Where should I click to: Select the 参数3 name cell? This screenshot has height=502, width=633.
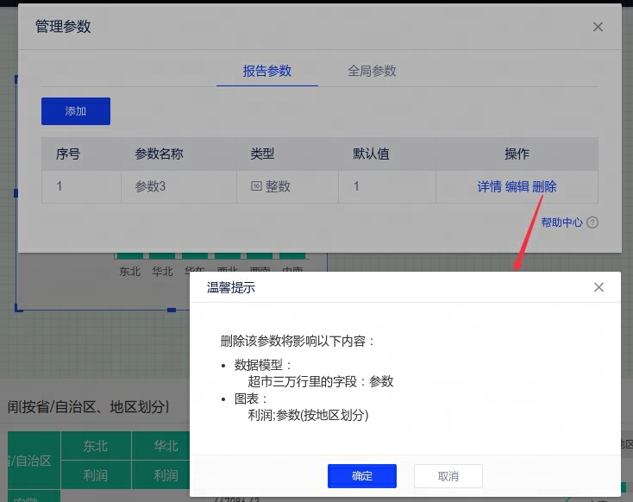[151, 186]
